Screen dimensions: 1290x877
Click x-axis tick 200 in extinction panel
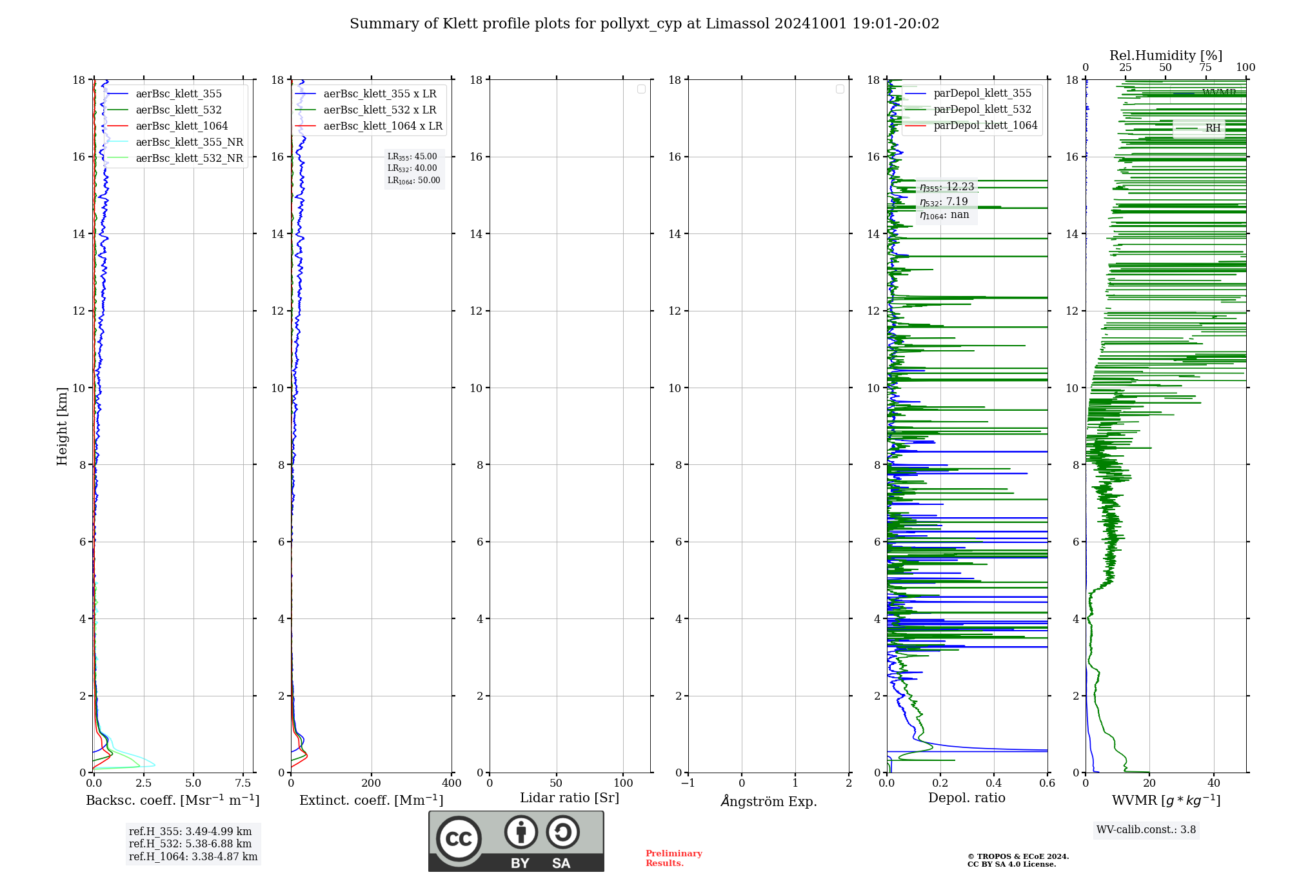coord(372,783)
